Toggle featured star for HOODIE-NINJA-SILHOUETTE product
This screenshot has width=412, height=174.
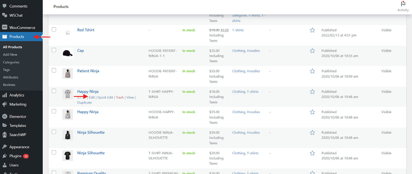(x=312, y=132)
